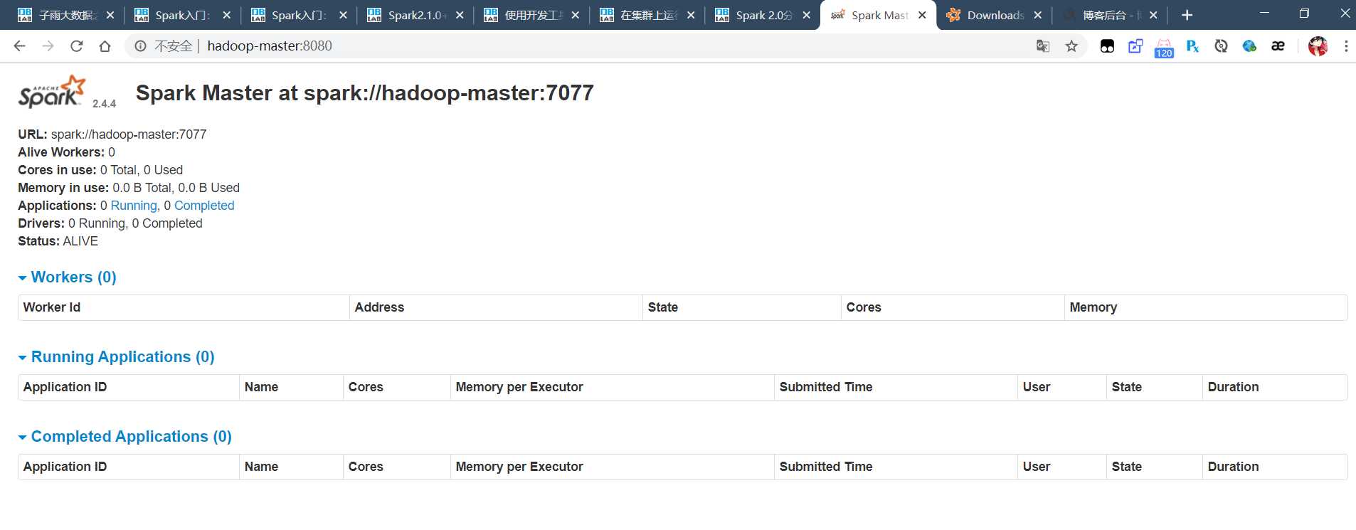Image resolution: width=1356 pixels, height=530 pixels.
Task: Collapse the Running Applications (0) section
Action: [x=116, y=357]
